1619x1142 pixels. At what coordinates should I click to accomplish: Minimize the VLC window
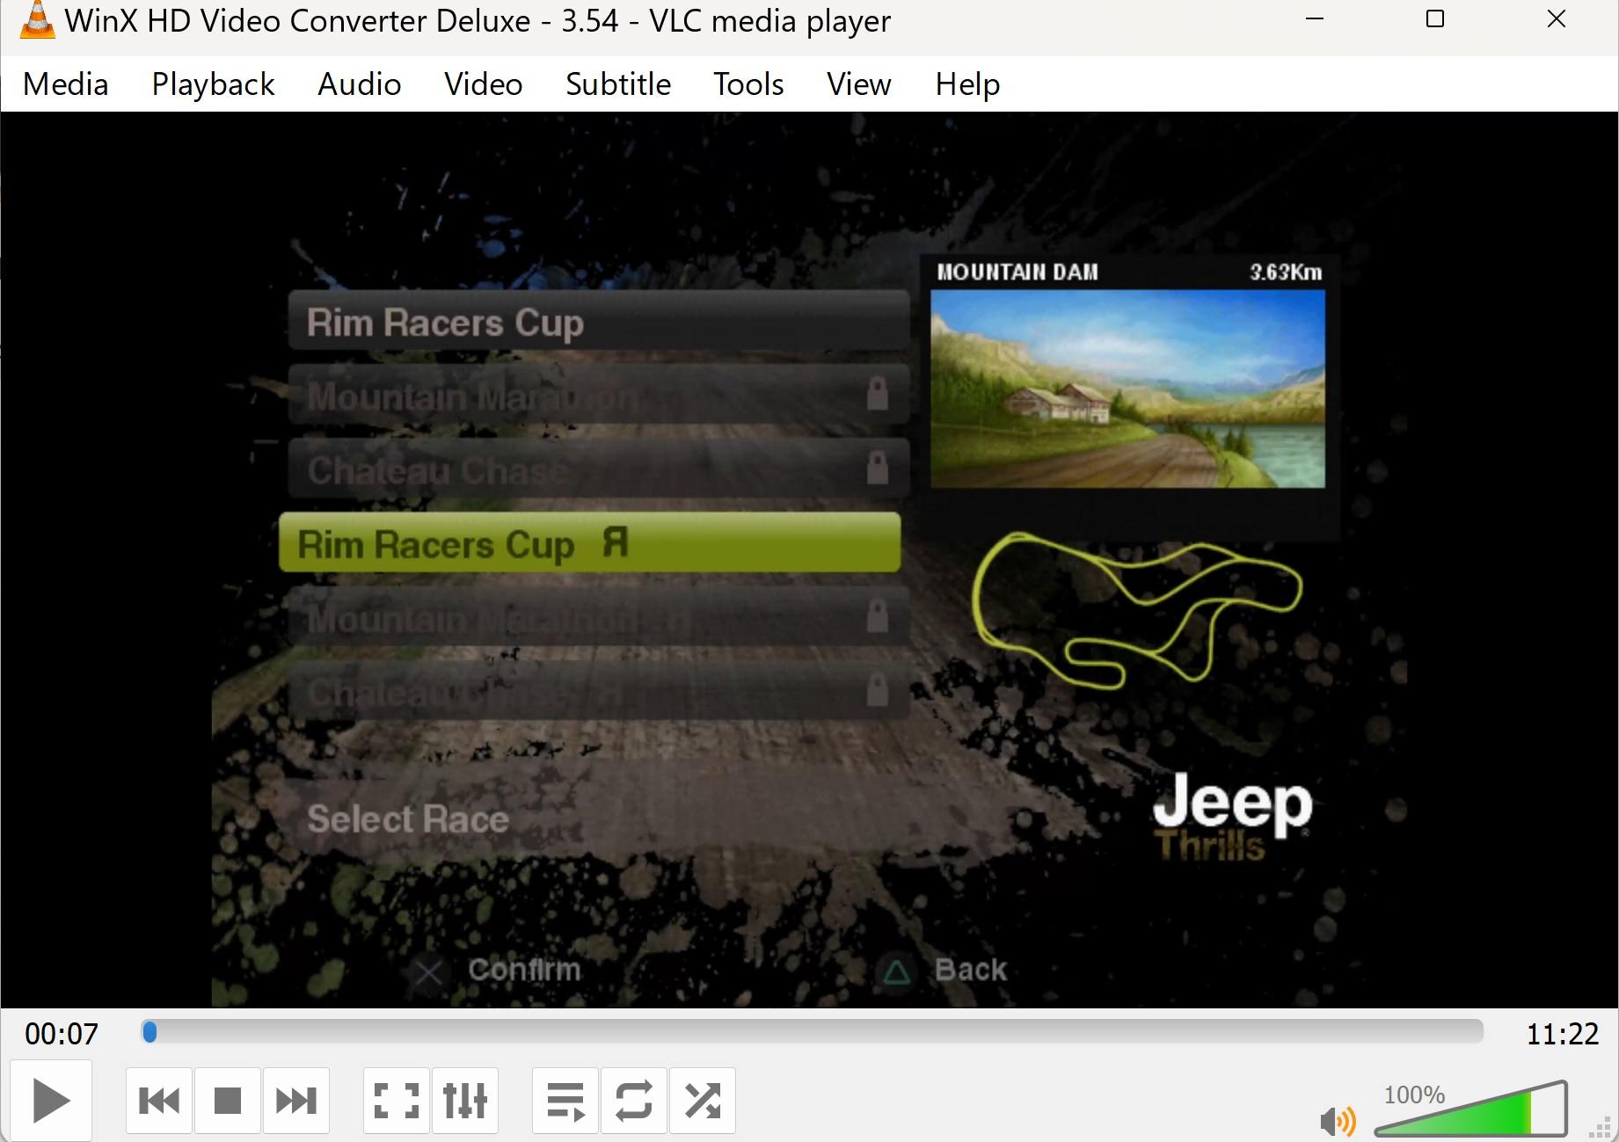coord(1315,19)
